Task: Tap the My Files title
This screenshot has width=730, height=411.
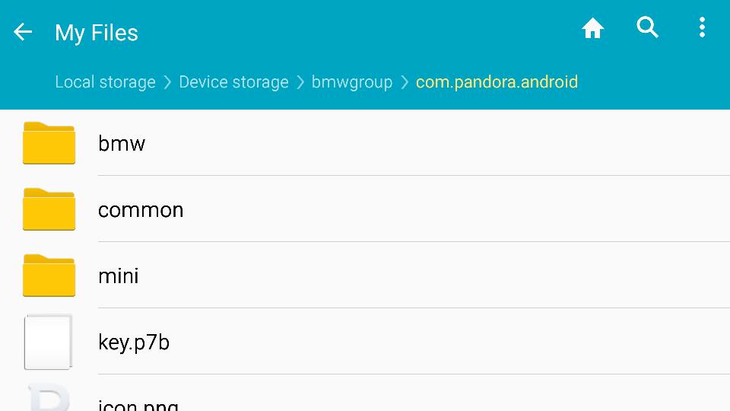Action: [97, 33]
